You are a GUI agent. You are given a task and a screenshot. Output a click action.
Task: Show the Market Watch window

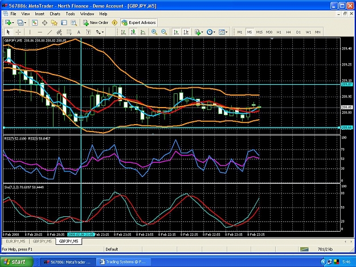pos(35,23)
